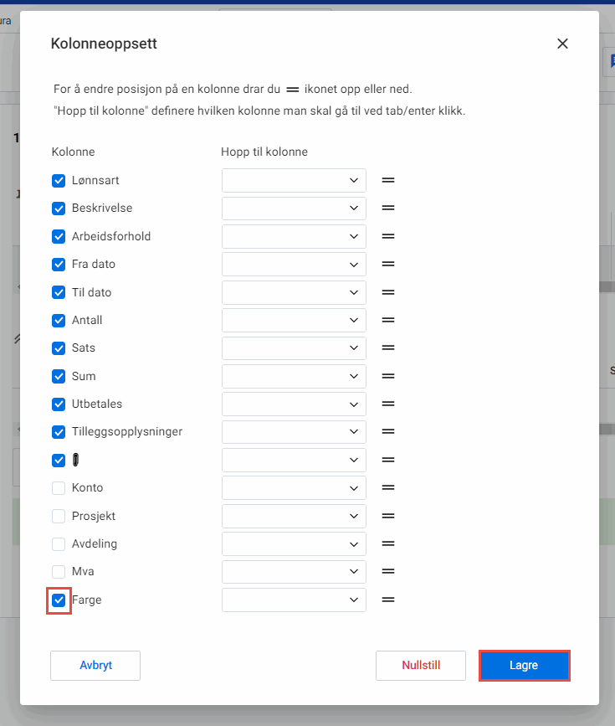The height and width of the screenshot is (726, 615).
Task: Close the Kolonneoppsett dialog with X
Action: [562, 44]
